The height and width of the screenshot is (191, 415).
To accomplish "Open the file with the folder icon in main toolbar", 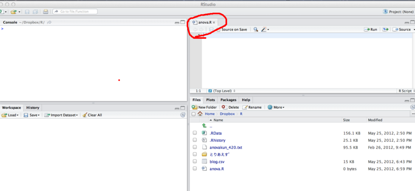I will (x=13, y=11).
